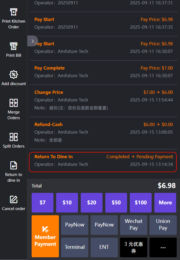The image size is (180, 260).
Task: Expand the side panel chevron arrow
Action: pyautogui.click(x=33, y=41)
